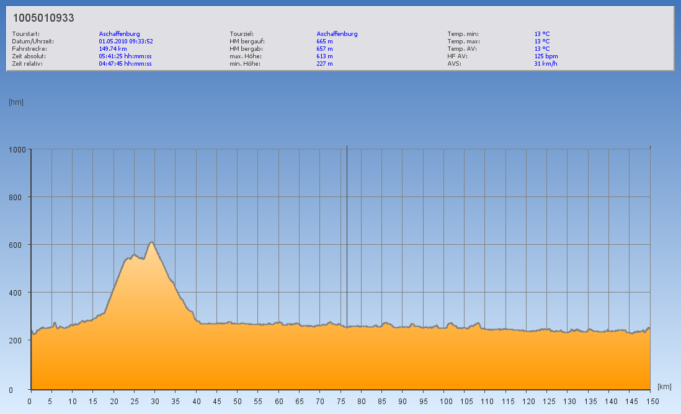681x414 pixels.
Task: Click the date value 01.05.2010 09:33:52
Action: (x=126, y=42)
